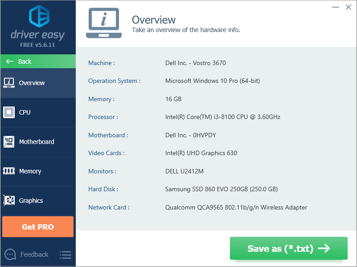Select the Memory tab label

coord(30,171)
